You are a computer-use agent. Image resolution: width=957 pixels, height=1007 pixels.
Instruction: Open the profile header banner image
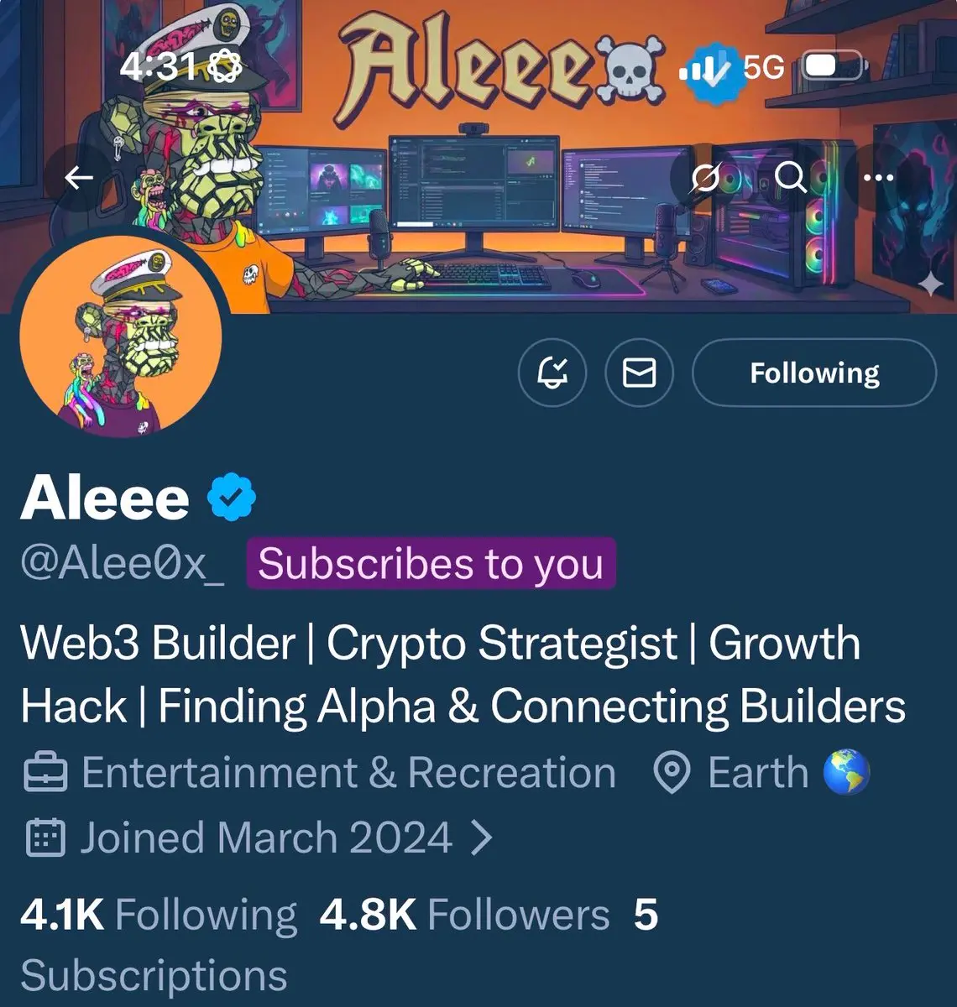pos(478,157)
